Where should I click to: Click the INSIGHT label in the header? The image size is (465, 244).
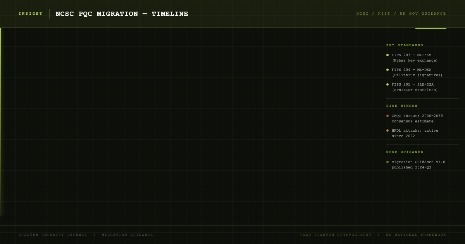31,14
